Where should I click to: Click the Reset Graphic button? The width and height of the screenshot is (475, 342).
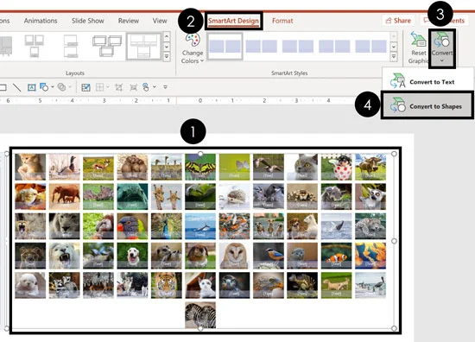point(418,47)
